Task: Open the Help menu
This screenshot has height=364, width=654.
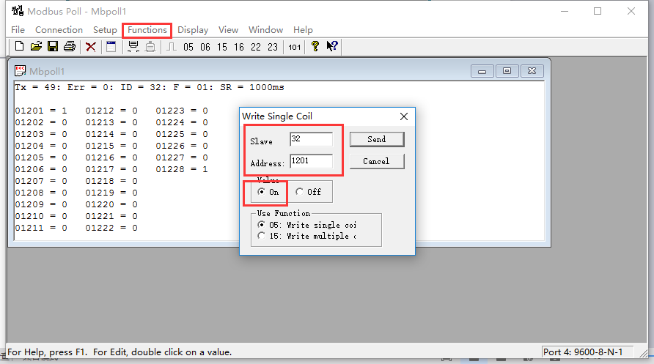Action: (303, 30)
